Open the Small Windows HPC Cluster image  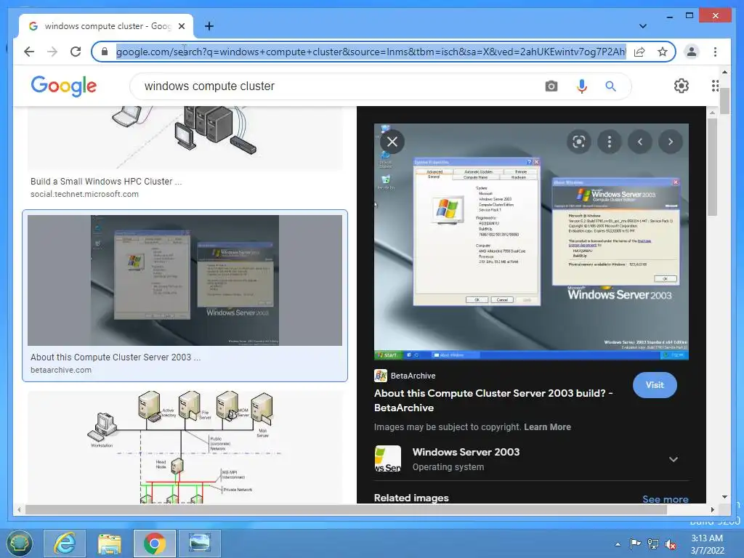coord(185,139)
